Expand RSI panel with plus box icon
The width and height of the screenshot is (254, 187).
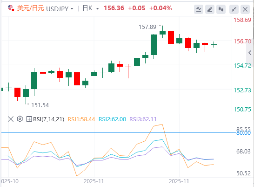[29, 119]
